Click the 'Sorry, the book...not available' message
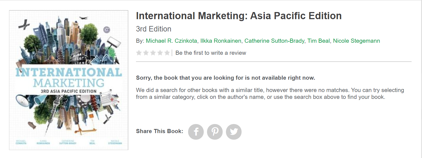 tap(225, 78)
